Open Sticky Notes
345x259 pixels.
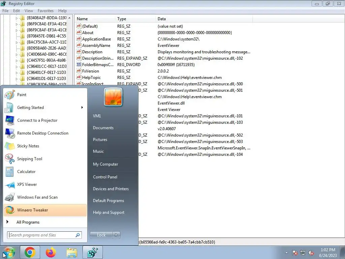(45, 146)
